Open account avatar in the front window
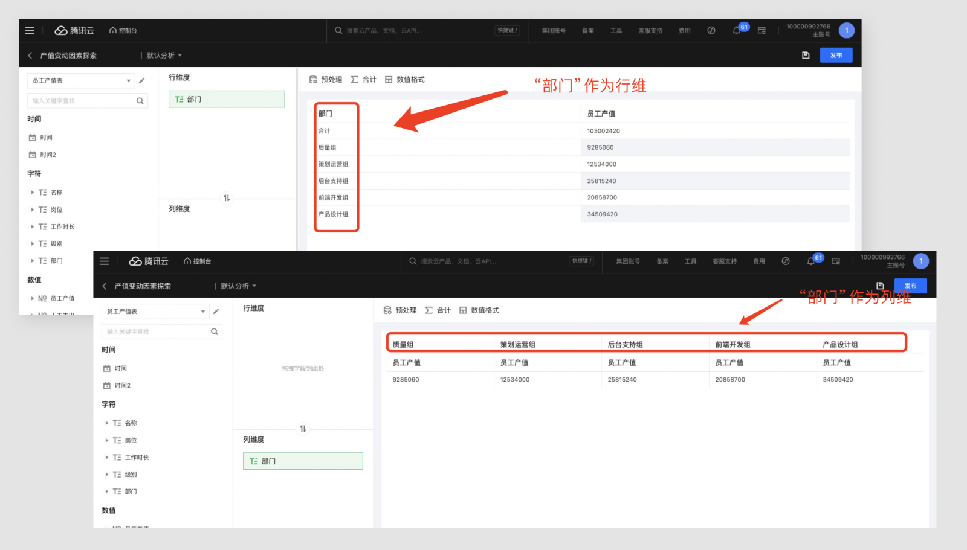The height and width of the screenshot is (550, 967). point(921,261)
